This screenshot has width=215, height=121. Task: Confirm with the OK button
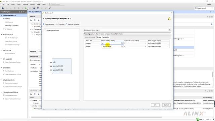pyautogui.click(x=155, y=105)
